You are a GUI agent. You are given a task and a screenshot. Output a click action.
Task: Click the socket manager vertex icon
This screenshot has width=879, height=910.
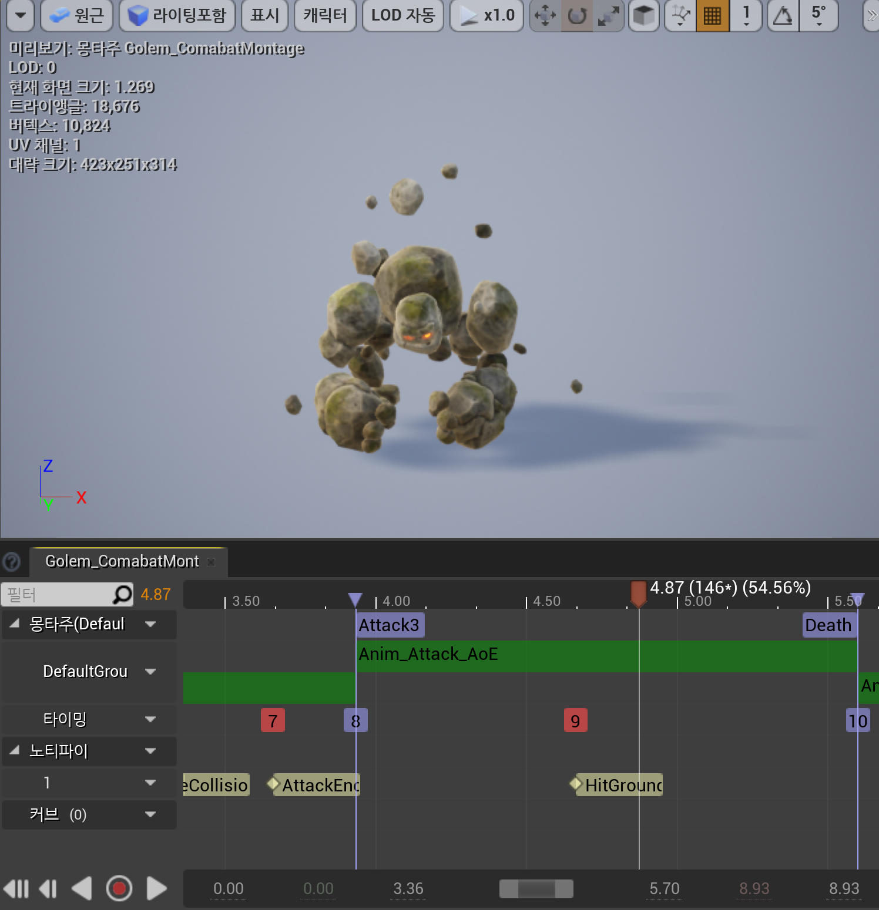tap(680, 16)
